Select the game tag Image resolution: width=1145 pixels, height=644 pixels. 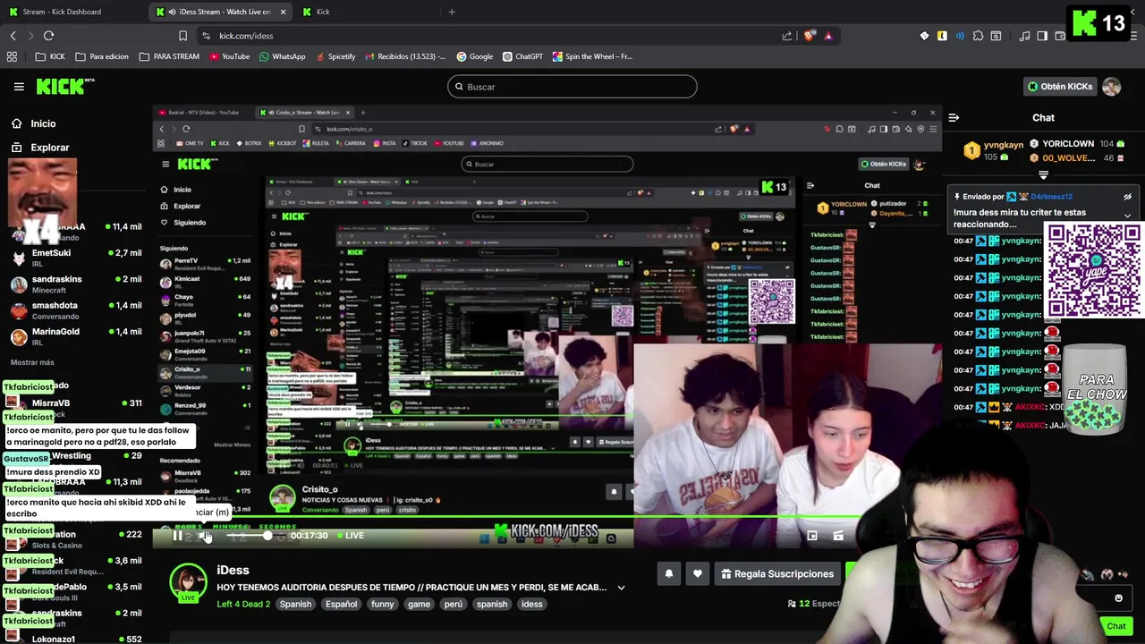pyautogui.click(x=419, y=604)
